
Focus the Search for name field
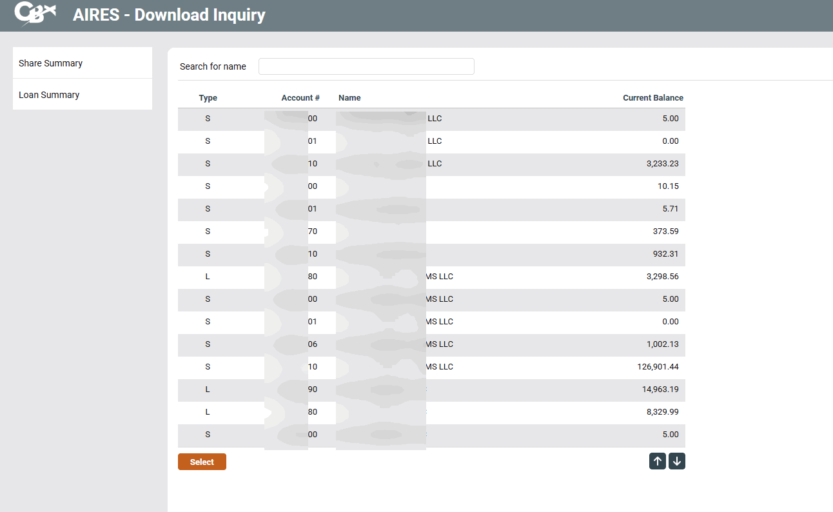click(366, 66)
